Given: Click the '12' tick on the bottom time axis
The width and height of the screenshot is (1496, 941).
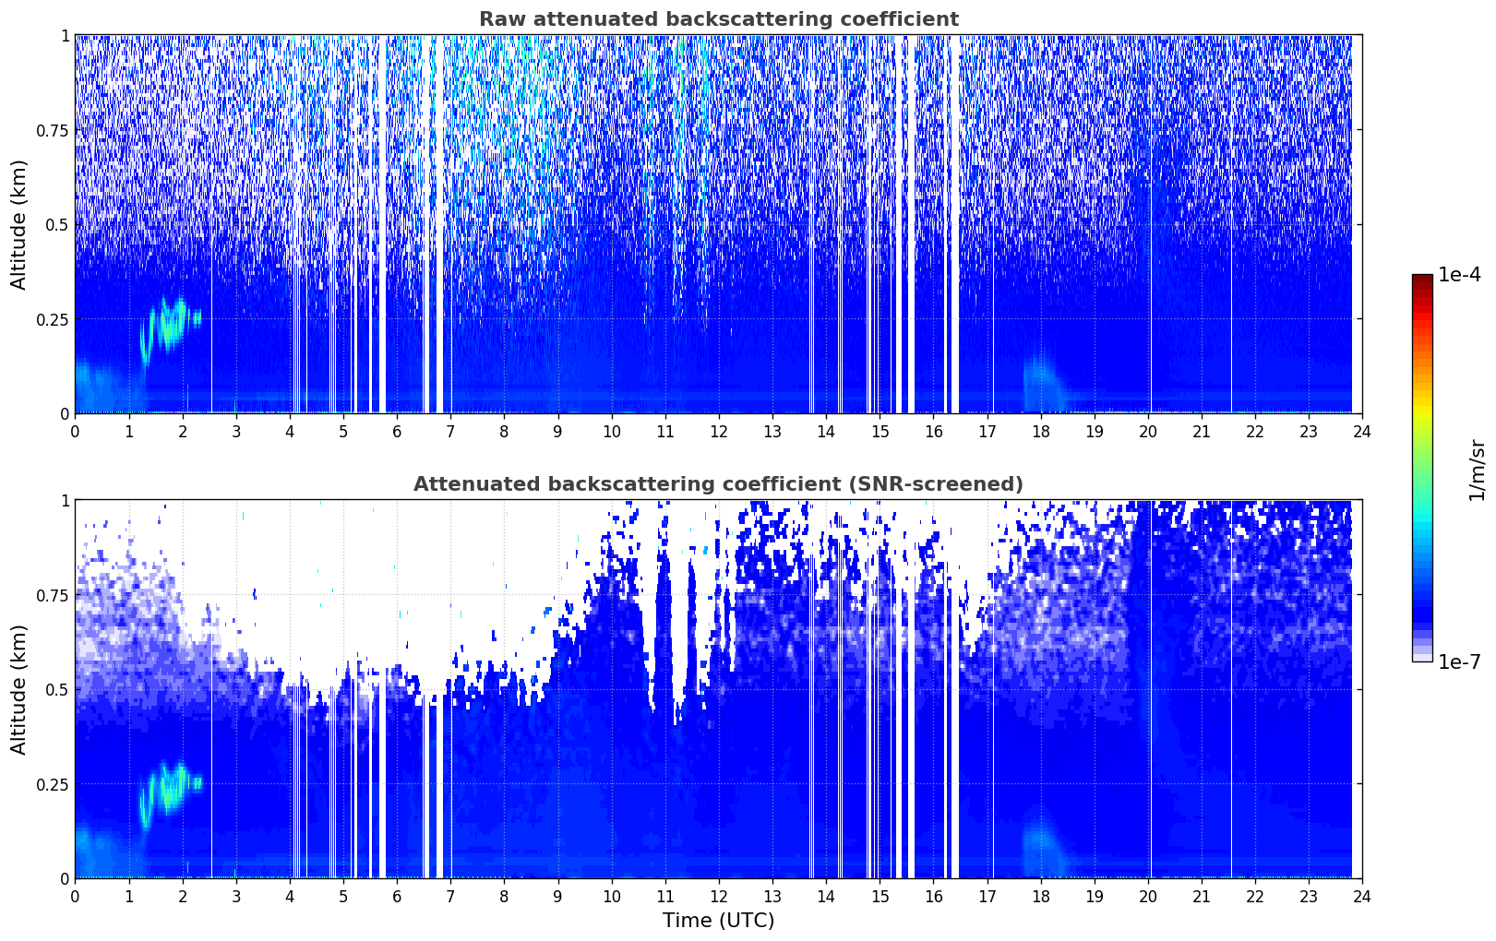Looking at the screenshot, I should coord(718,896).
